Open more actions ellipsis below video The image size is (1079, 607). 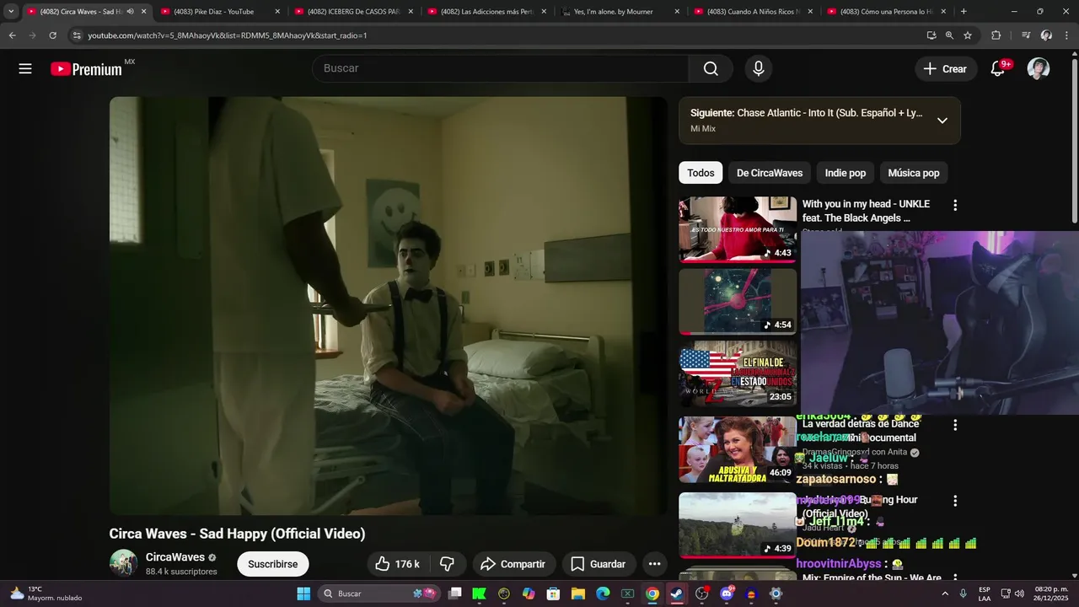click(654, 564)
